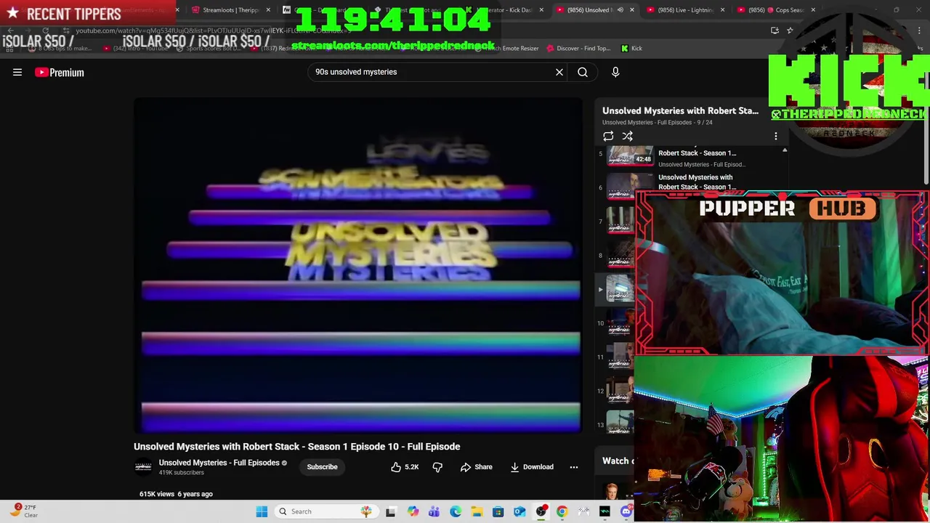Click the Unsolved Mysteries video player

(x=358, y=266)
